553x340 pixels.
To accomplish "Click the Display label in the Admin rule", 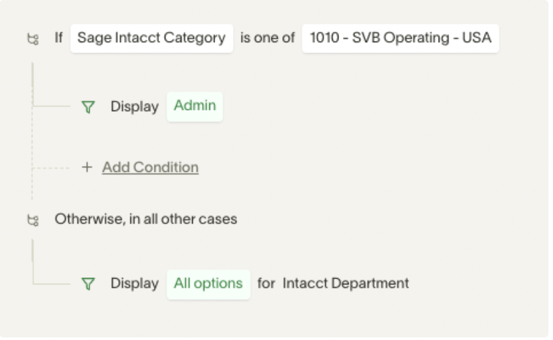I will coord(135,107).
